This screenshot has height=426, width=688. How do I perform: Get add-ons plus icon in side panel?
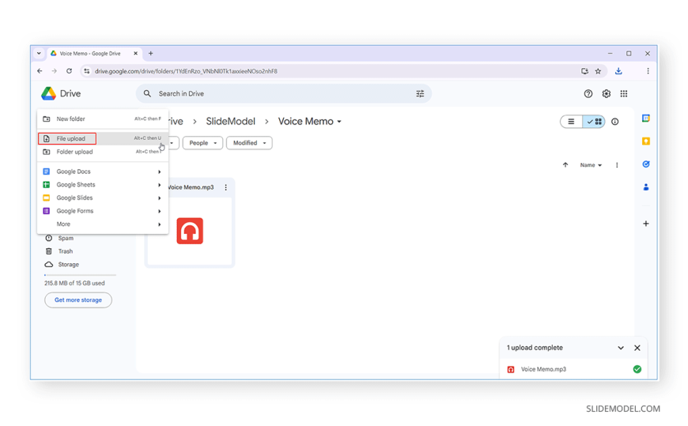pyautogui.click(x=646, y=224)
